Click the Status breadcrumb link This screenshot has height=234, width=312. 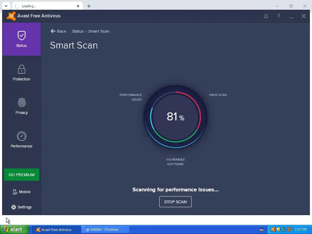(x=78, y=31)
